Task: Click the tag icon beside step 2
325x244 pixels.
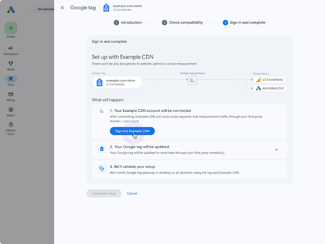Action: click(102, 149)
